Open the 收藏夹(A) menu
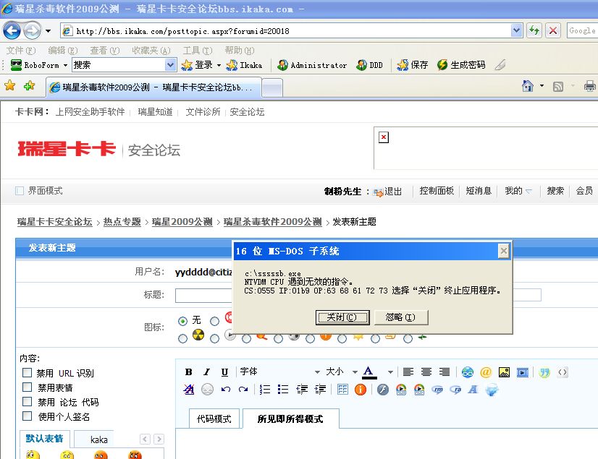598x459 pixels. click(151, 51)
